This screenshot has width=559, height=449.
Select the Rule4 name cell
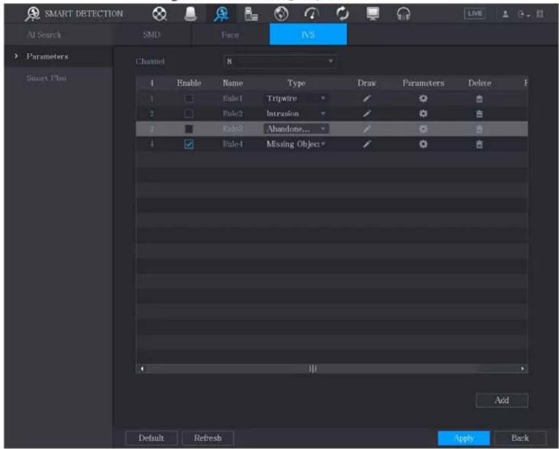pos(232,144)
